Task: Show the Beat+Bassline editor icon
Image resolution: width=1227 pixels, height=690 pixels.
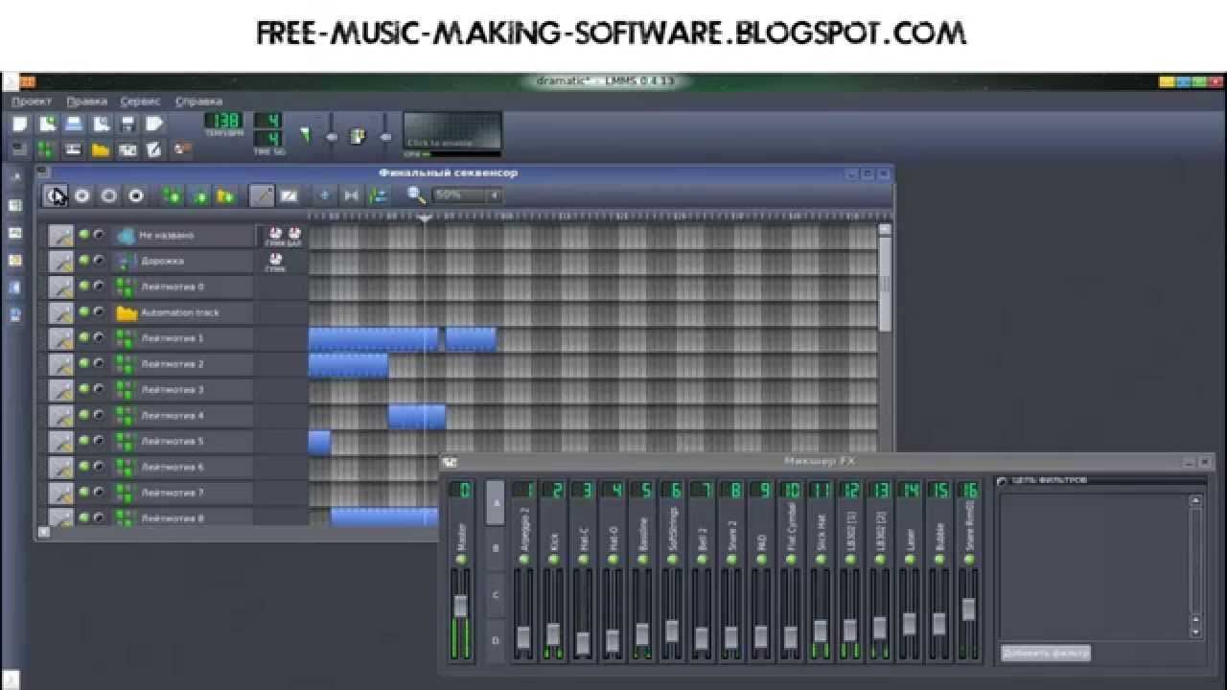Action: pyautogui.click(x=47, y=149)
